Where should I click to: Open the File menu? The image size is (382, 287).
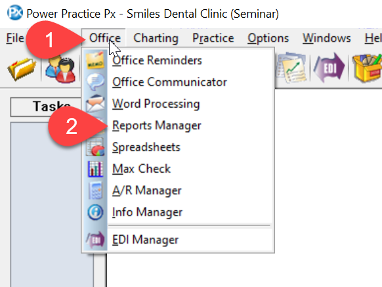click(15, 38)
